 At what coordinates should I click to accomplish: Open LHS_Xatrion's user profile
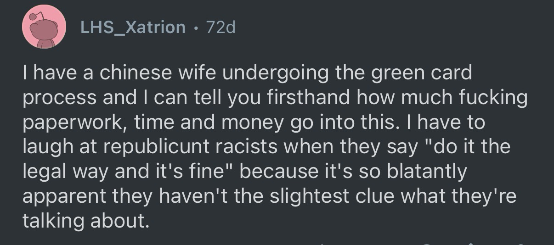coord(133,28)
